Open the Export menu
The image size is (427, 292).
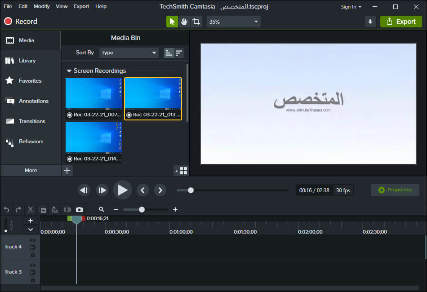(81, 6)
